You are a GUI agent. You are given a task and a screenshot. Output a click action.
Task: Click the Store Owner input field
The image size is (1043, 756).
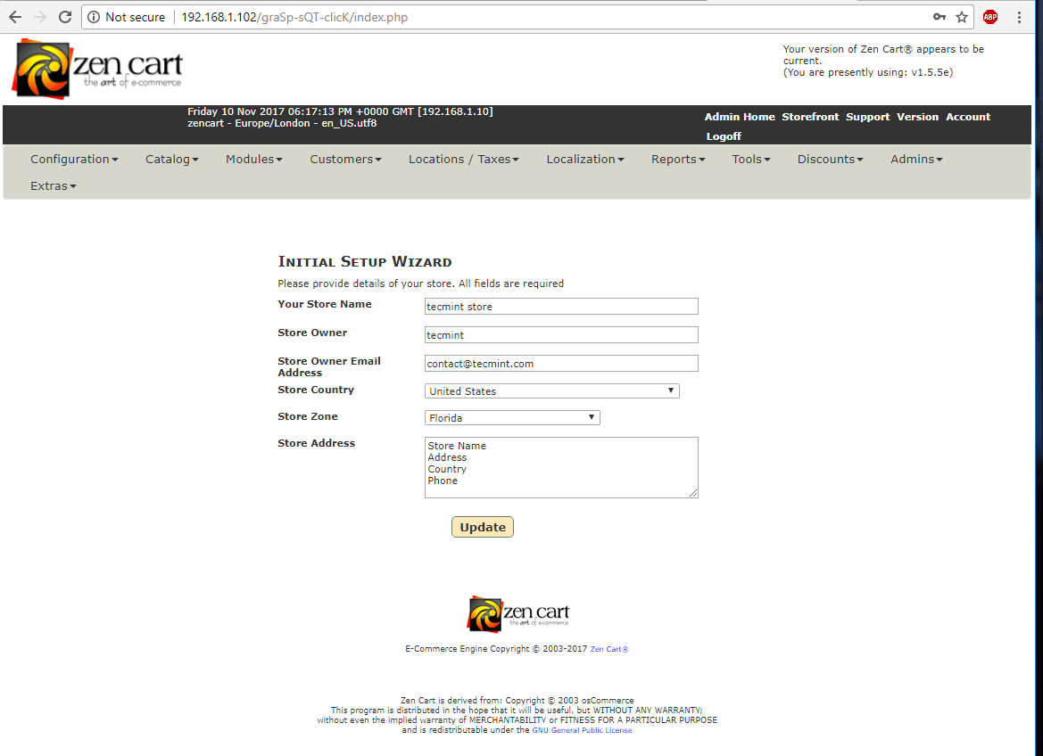coord(561,334)
